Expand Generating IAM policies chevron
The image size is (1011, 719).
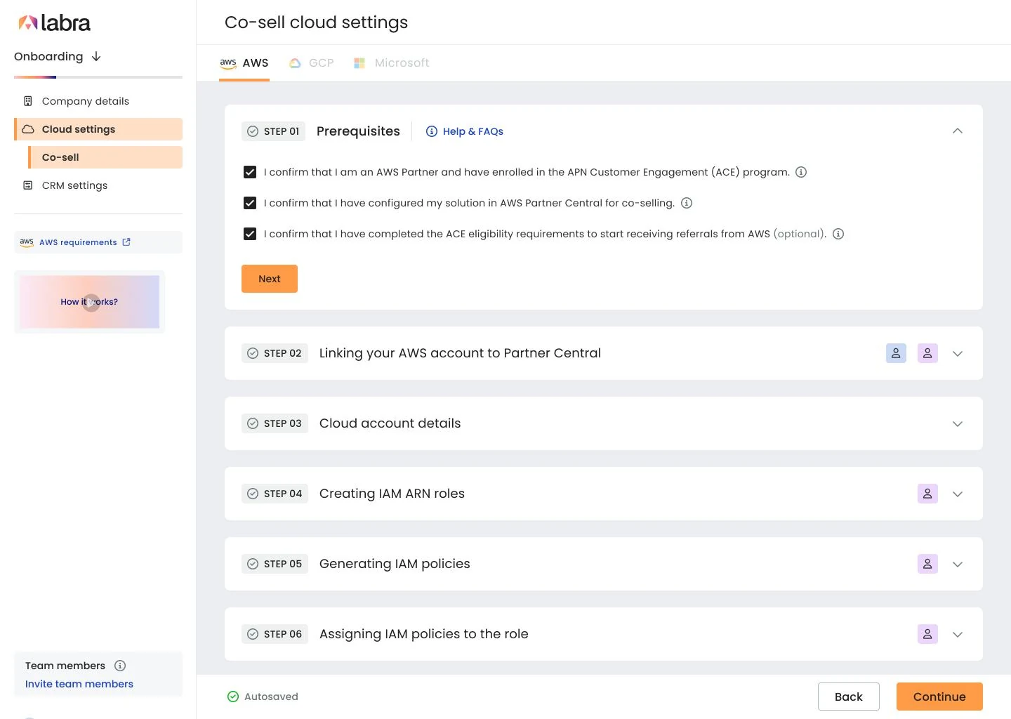tap(958, 564)
